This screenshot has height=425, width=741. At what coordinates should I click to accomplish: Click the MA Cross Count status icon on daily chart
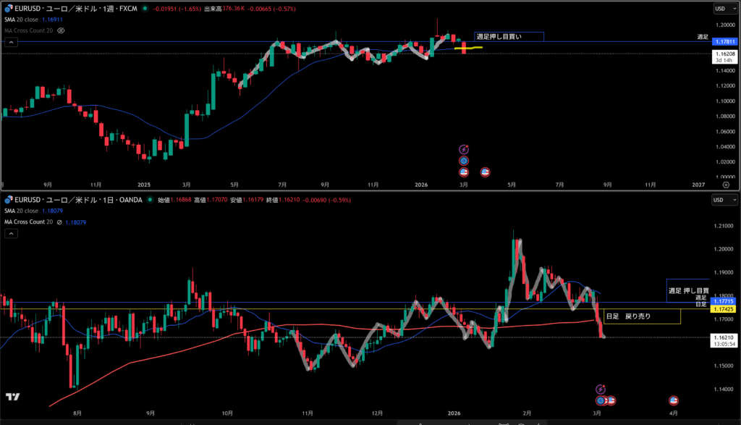pyautogui.click(x=61, y=222)
